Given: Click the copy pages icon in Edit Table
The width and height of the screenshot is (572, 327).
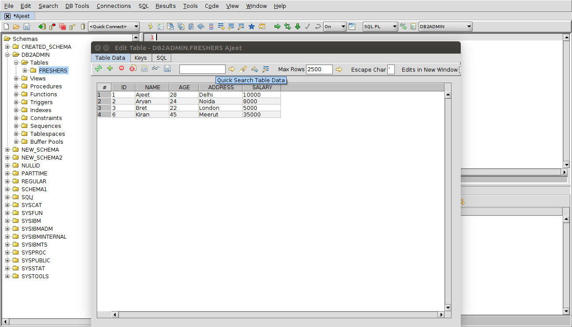Looking at the screenshot, I should [x=144, y=69].
